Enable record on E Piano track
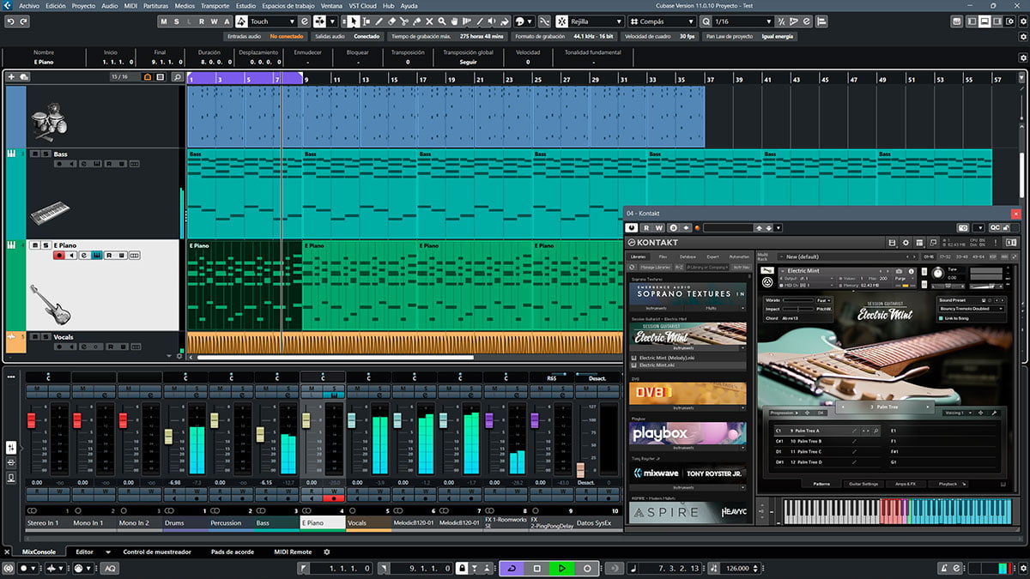This screenshot has width=1030, height=579. pyautogui.click(x=58, y=255)
